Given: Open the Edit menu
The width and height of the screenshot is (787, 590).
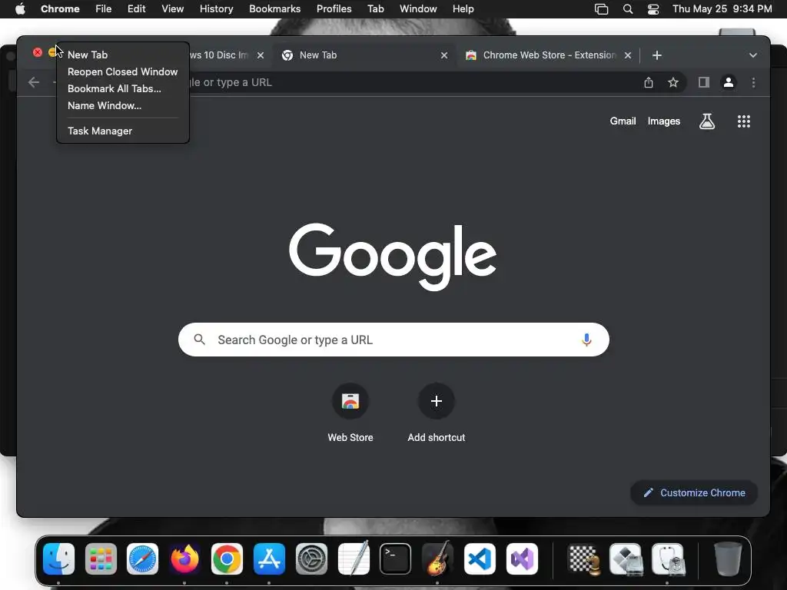Looking at the screenshot, I should click(x=136, y=9).
